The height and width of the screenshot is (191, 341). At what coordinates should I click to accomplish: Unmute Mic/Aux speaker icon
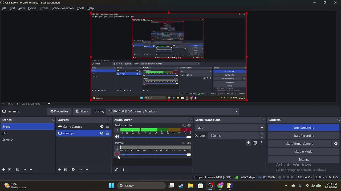[117, 154]
